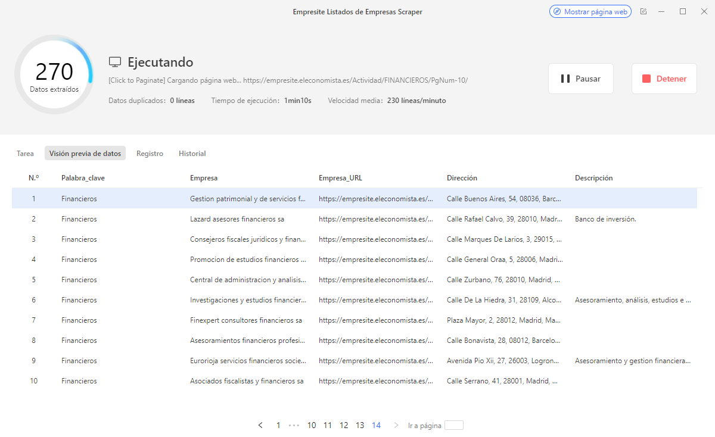Click the Dirección column header

coord(462,178)
